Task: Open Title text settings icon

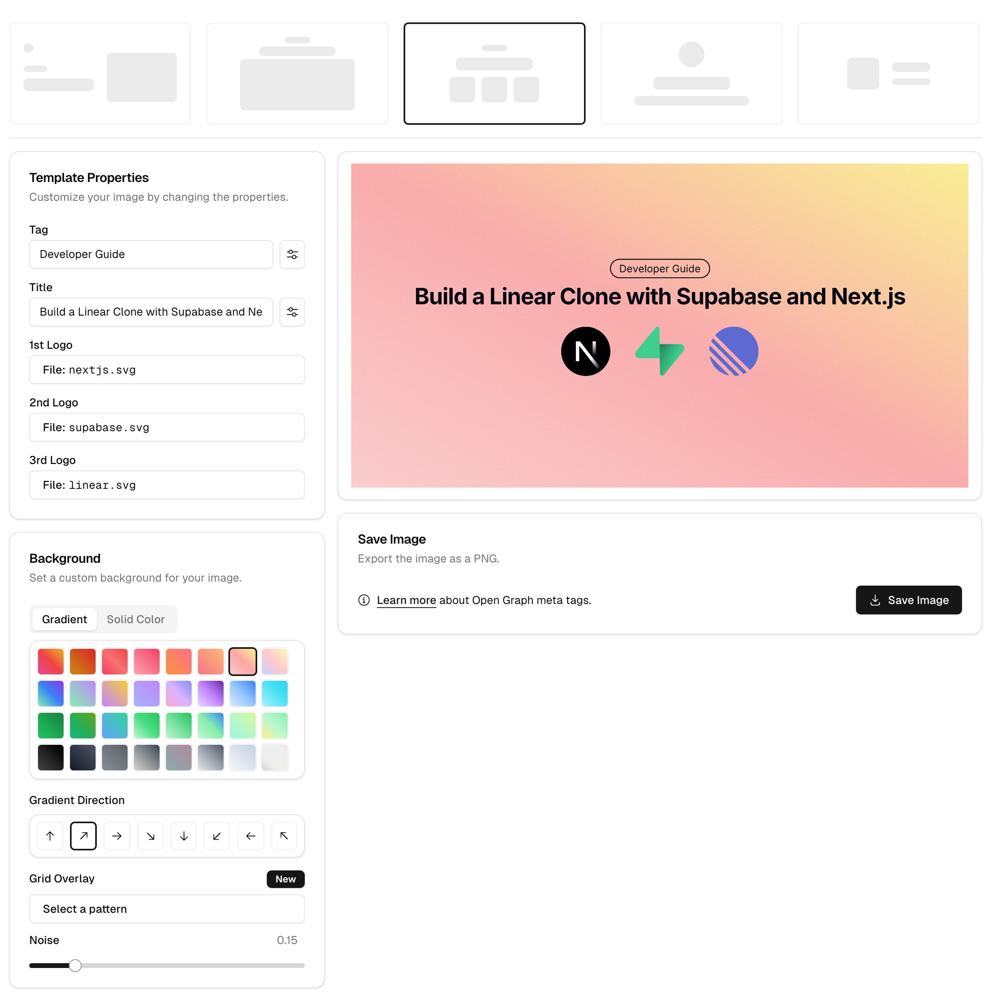Action: pyautogui.click(x=292, y=312)
